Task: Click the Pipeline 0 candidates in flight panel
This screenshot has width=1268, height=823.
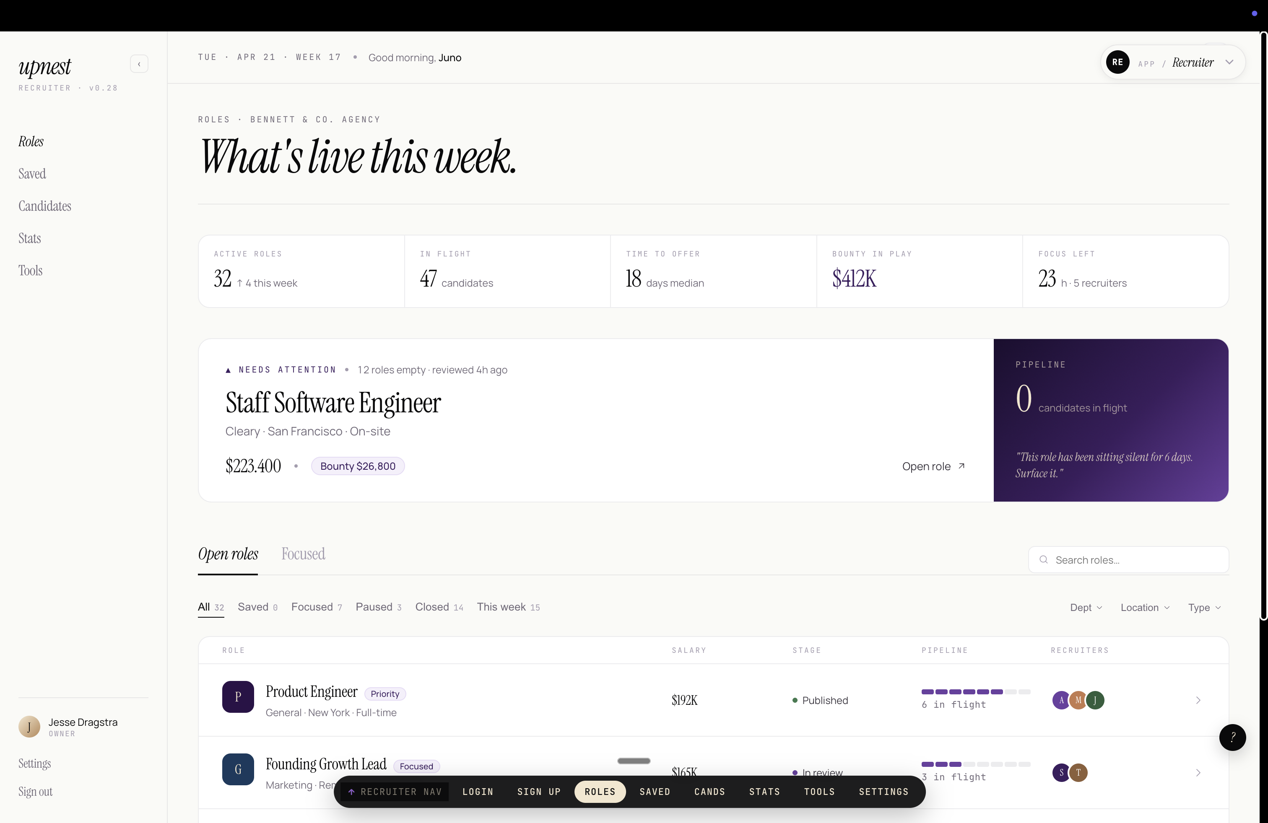Action: tap(1111, 420)
